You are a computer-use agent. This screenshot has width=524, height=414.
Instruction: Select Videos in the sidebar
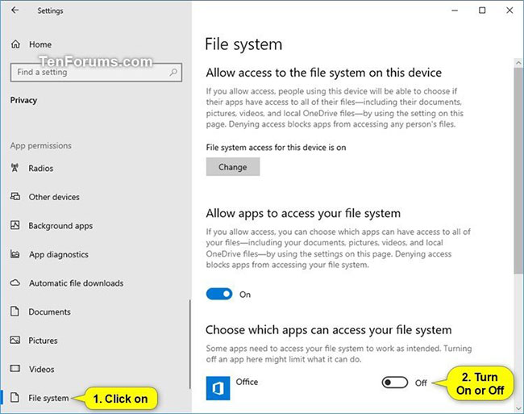pos(41,369)
